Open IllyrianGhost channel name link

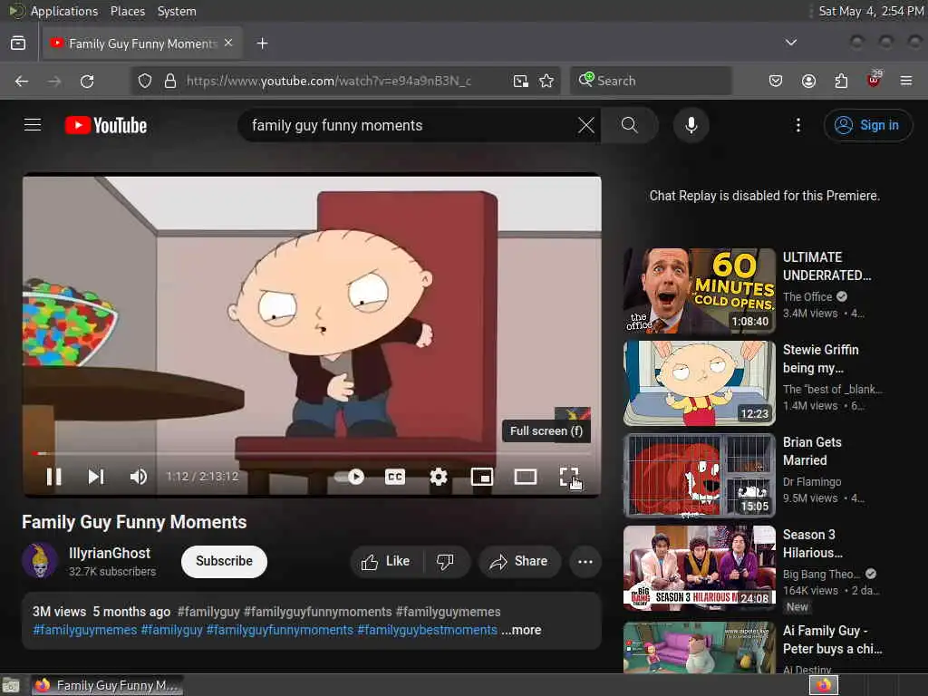click(110, 554)
